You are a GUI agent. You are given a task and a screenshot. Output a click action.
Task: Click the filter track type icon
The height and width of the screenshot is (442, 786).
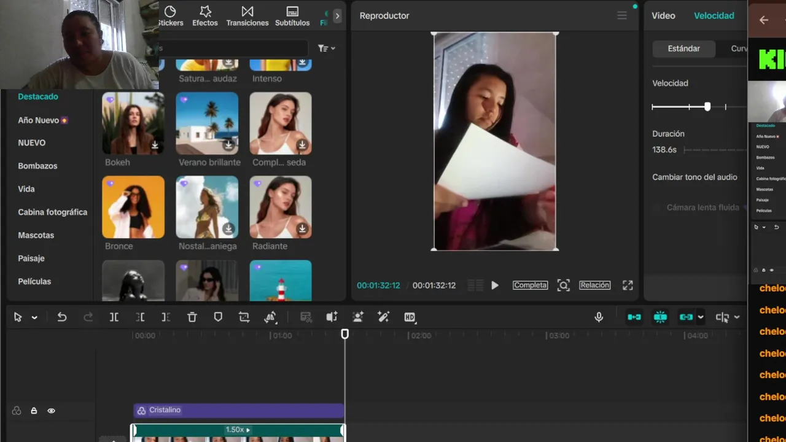17,411
